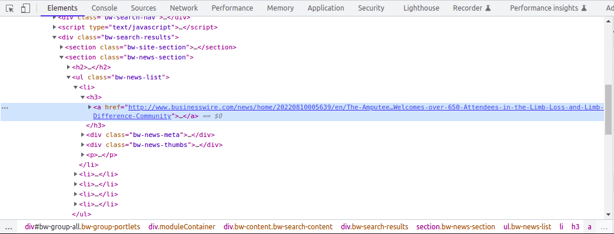This screenshot has height=234, width=614.
Task: Open the Performance insights tab
Action: tap(548, 8)
